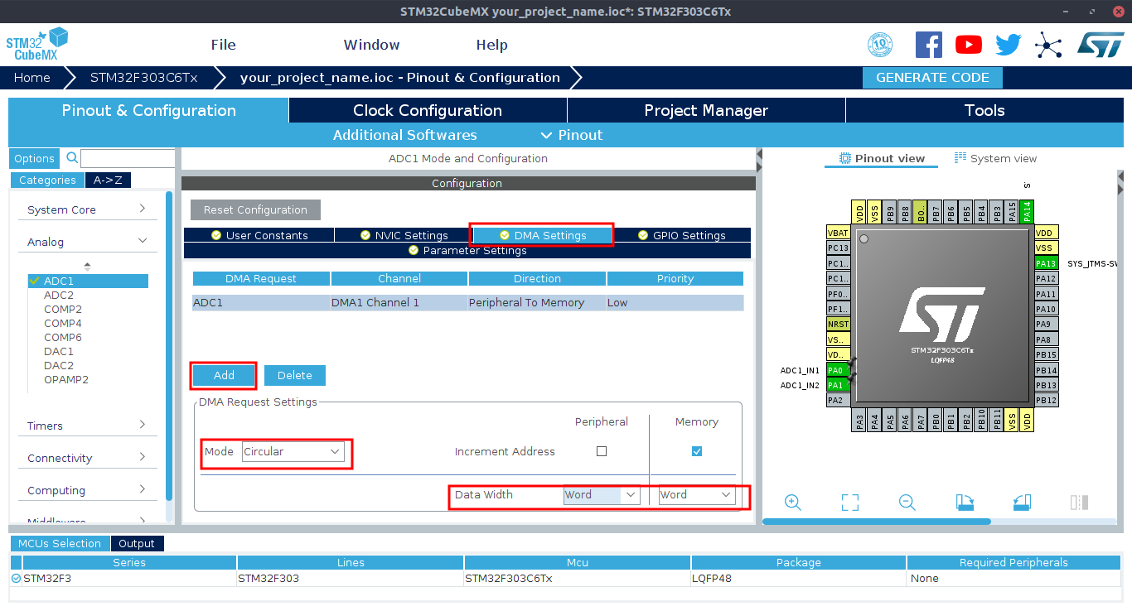Click the GENERATE CODE button

point(932,78)
